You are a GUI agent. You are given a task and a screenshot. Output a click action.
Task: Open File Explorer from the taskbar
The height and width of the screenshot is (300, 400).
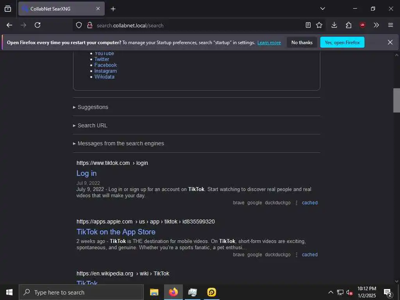point(154,292)
